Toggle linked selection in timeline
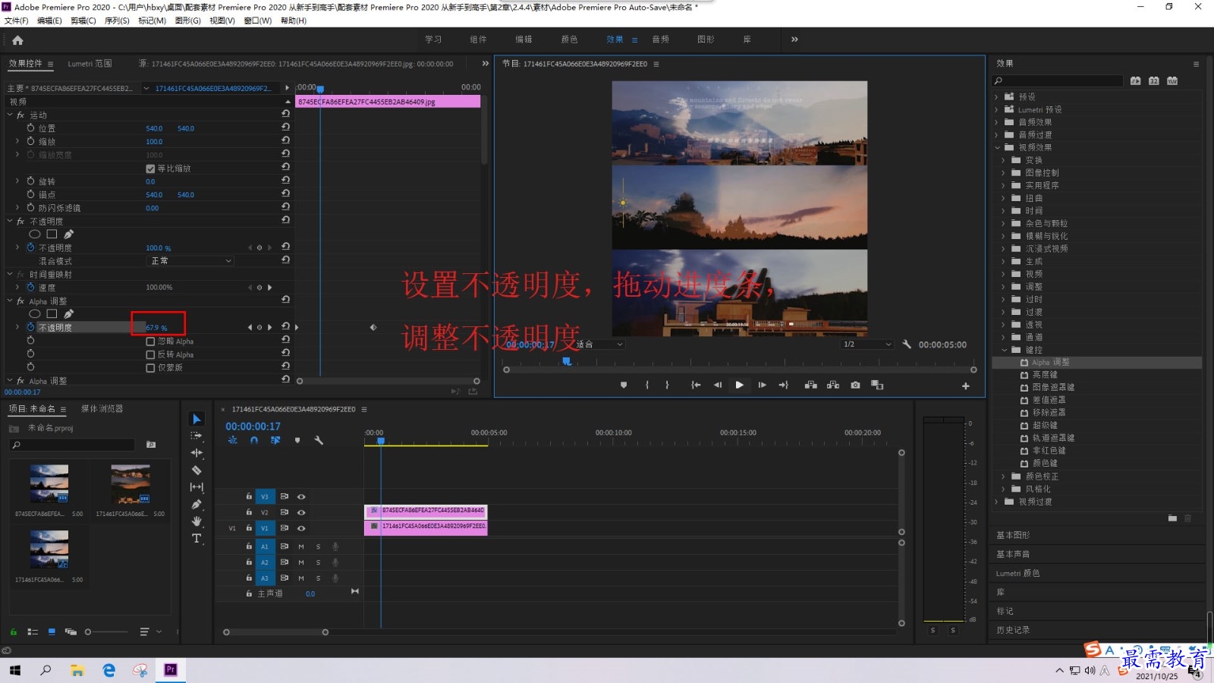 pyautogui.click(x=275, y=440)
